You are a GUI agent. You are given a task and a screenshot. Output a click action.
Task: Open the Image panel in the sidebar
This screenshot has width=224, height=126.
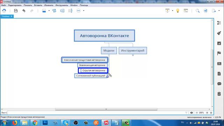pos(219,43)
